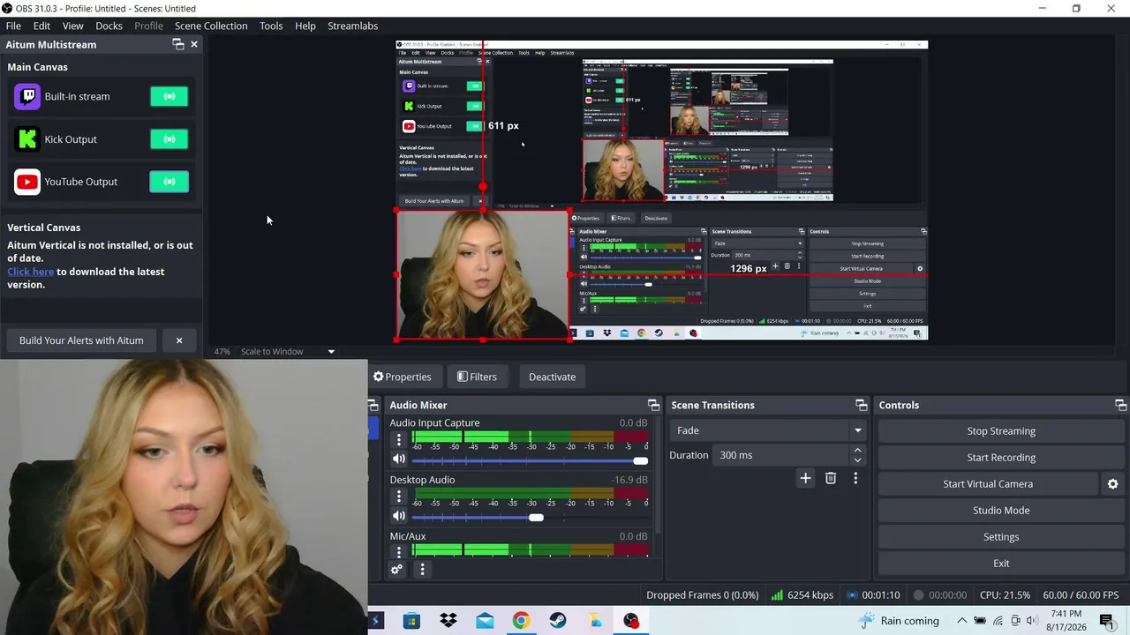Open Steam from the taskbar
The width and height of the screenshot is (1130, 635).
tap(558, 621)
